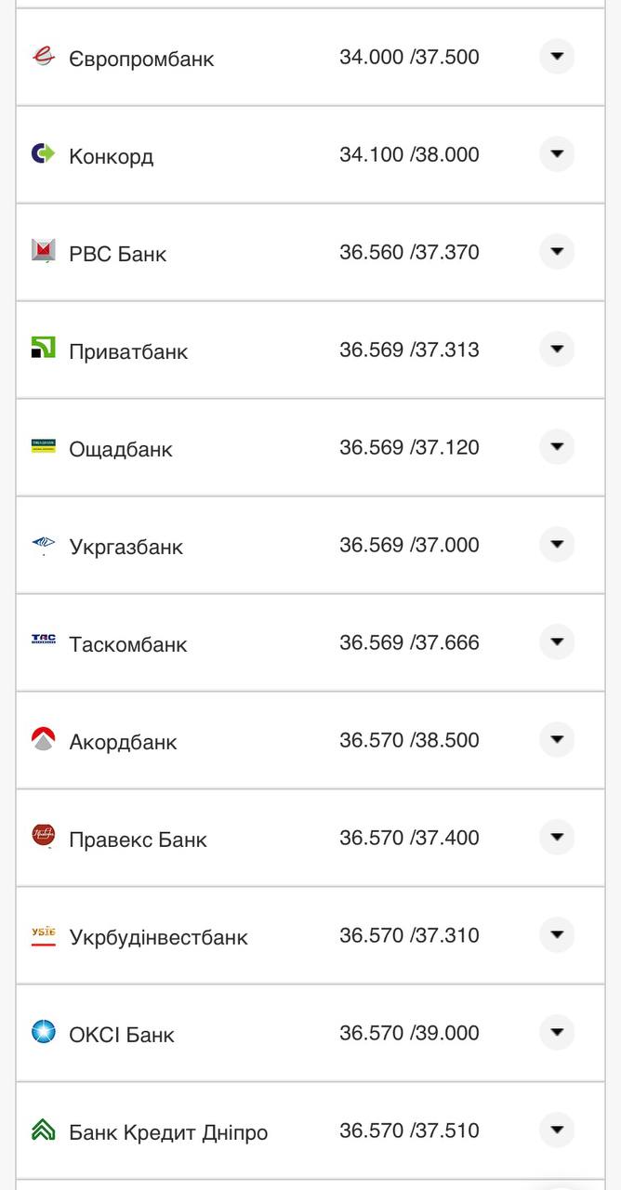621x1190 pixels.
Task: Open the Ощадбанк bank name link
Action: [x=121, y=449]
